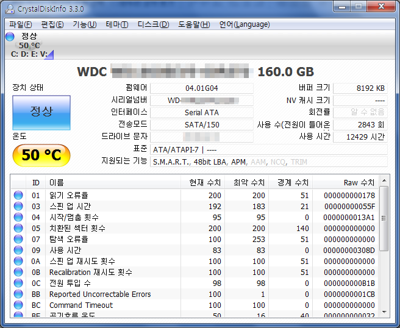
Task: Open the 파일(F) menu
Action: coord(20,24)
